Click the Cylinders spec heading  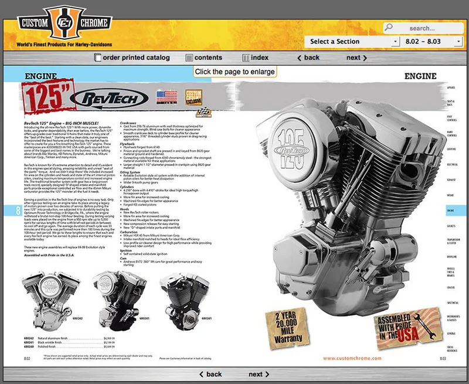pos(127,187)
